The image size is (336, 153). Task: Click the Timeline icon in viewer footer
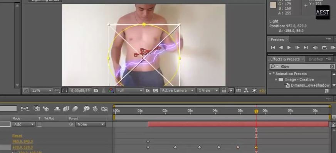239,90
